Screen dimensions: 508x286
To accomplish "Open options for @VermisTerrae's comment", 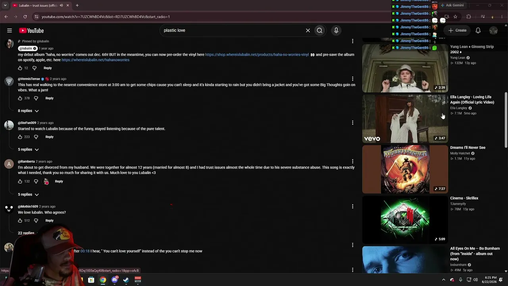I will [x=352, y=79].
